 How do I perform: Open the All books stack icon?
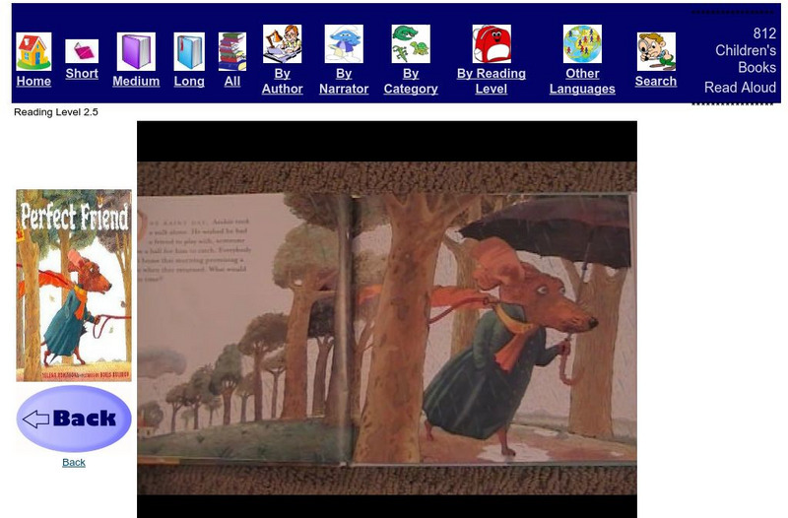232,52
